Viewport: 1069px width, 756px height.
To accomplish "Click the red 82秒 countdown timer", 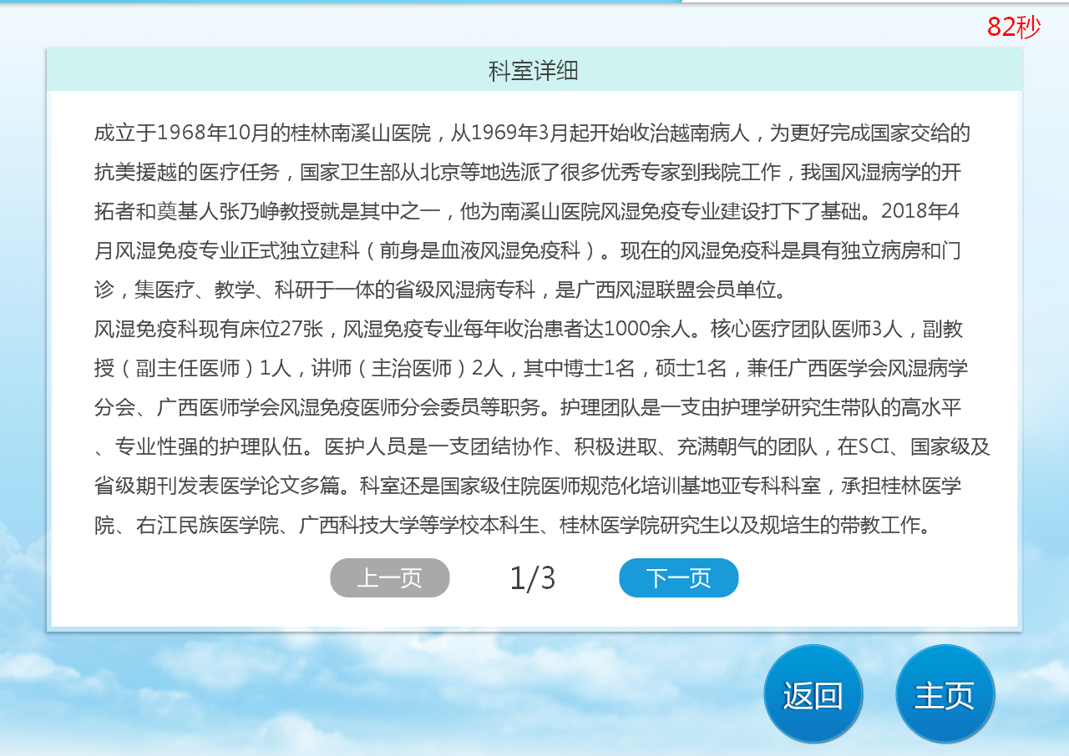I will [1013, 27].
